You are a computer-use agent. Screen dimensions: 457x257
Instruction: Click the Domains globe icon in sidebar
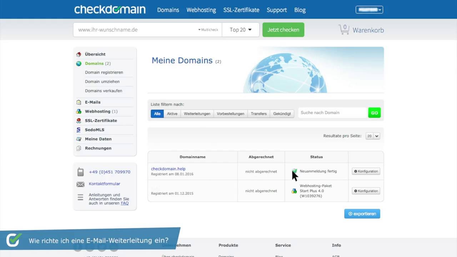point(79,64)
